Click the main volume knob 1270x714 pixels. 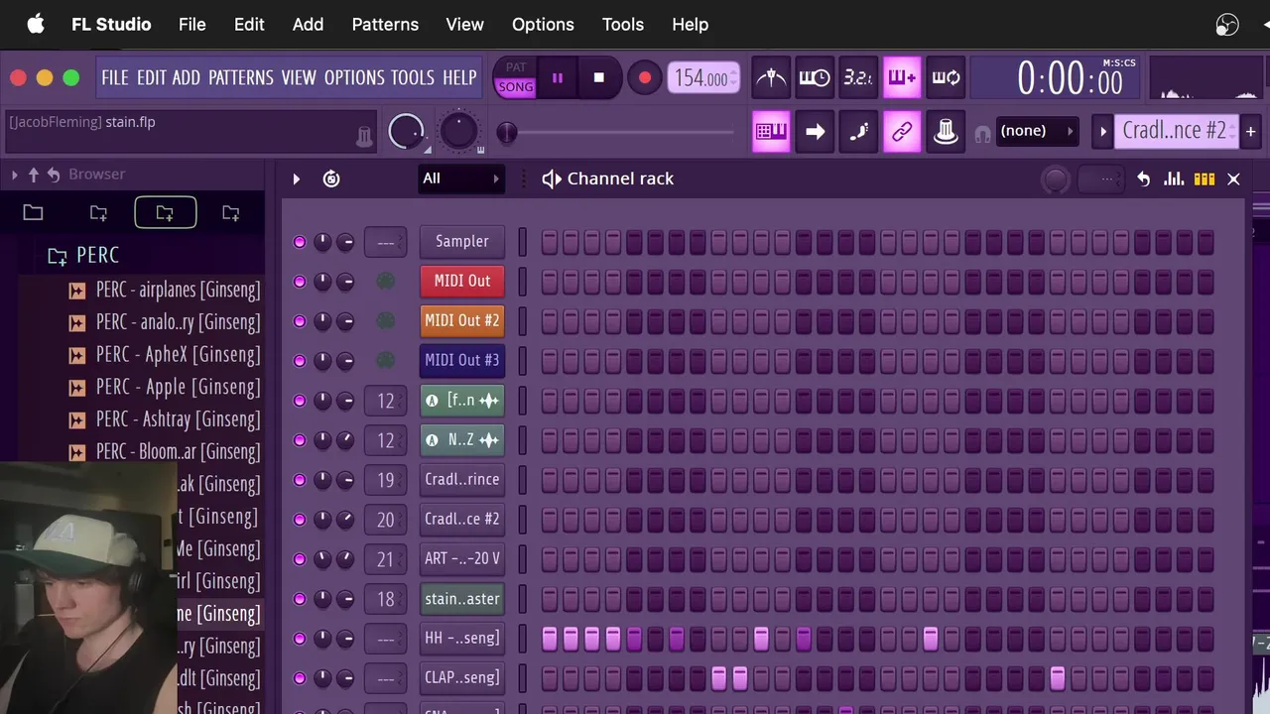[x=406, y=131]
